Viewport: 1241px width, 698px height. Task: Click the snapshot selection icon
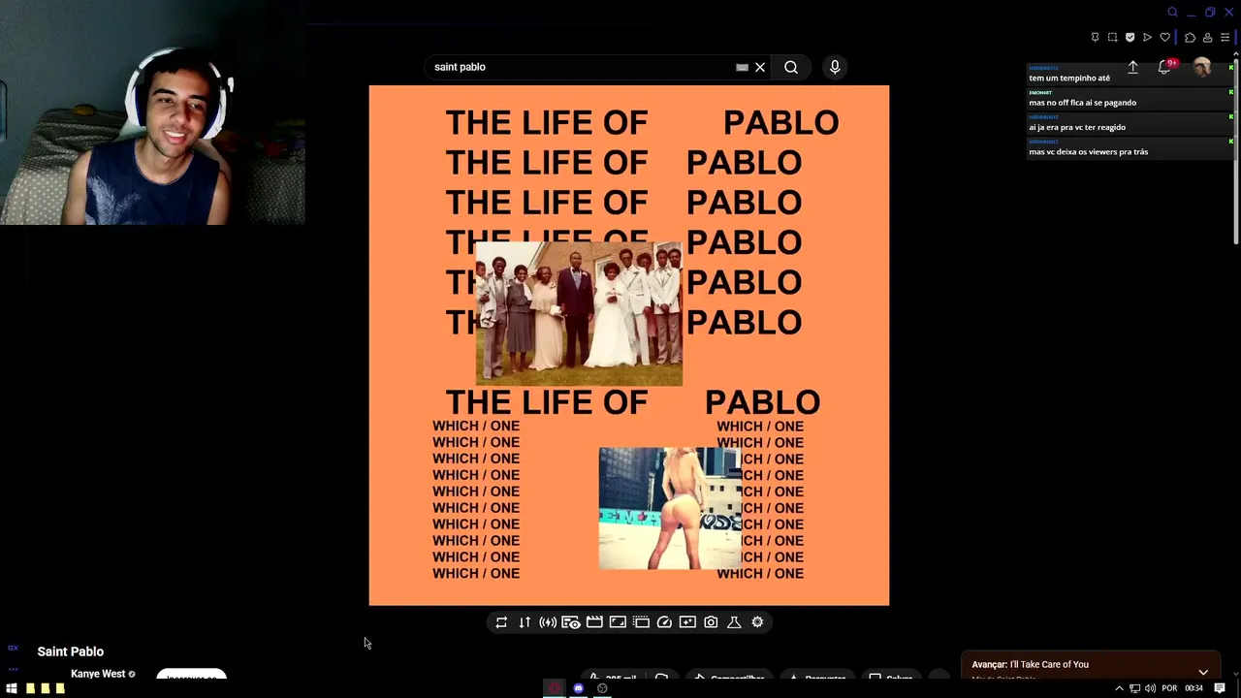[x=1112, y=38]
